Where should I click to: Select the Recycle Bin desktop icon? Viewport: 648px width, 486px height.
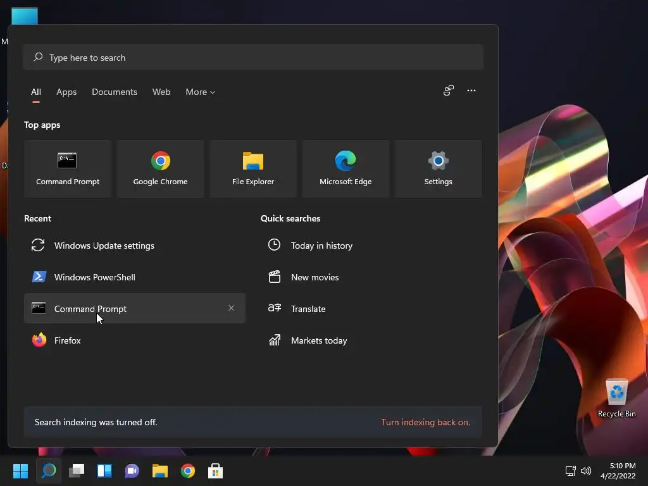tap(616, 399)
